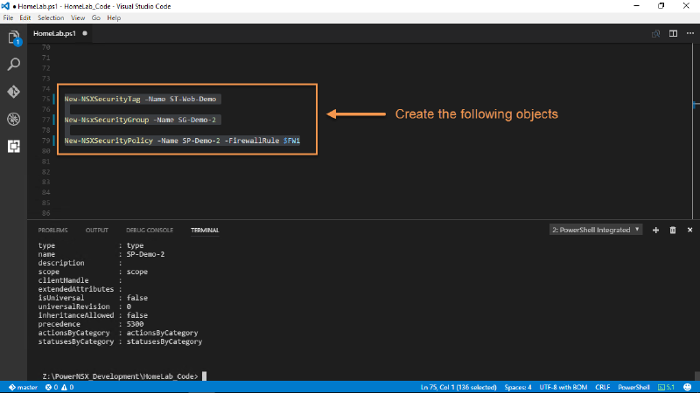Open the Source Control view icon

[14, 92]
